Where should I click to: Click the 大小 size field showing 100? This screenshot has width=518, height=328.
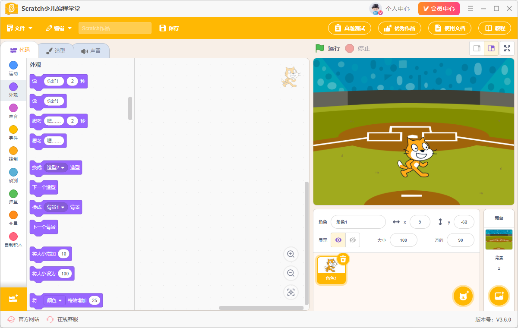click(404, 240)
